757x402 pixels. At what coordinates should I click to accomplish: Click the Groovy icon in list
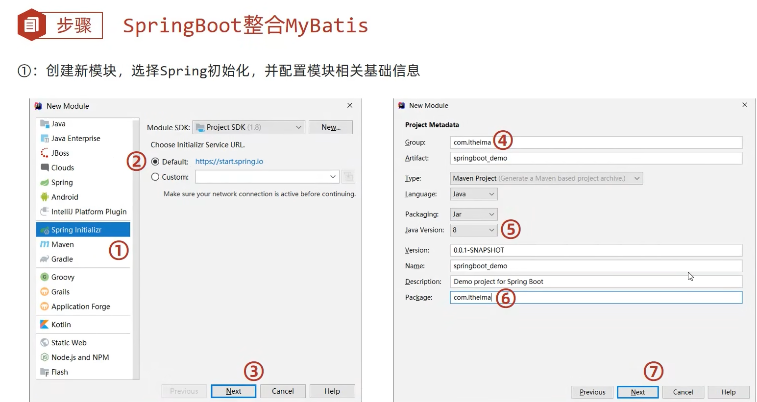(45, 277)
